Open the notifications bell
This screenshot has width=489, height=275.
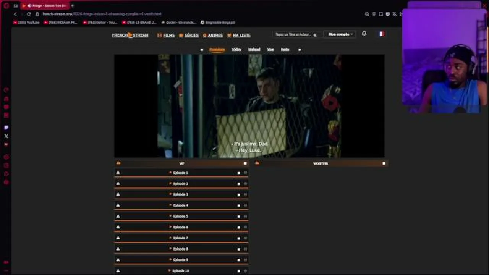pyautogui.click(x=364, y=34)
